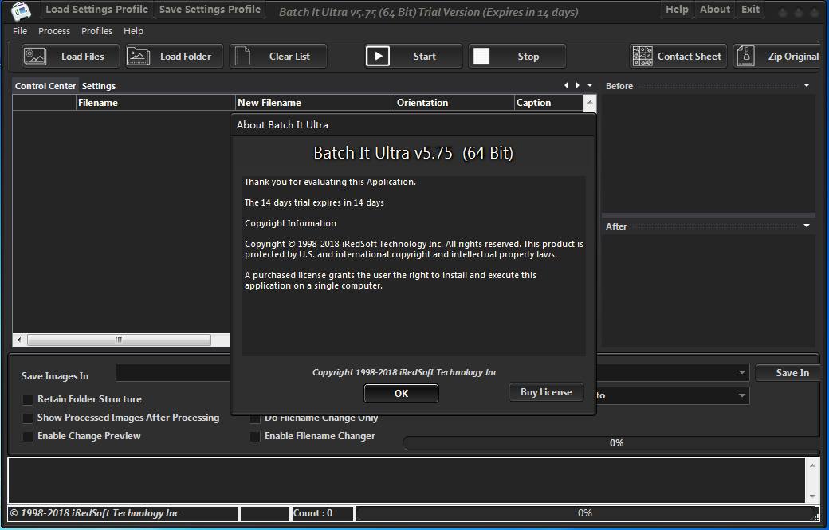Open the Save Images In path dropdown
The width and height of the screenshot is (829, 530).
click(x=742, y=372)
